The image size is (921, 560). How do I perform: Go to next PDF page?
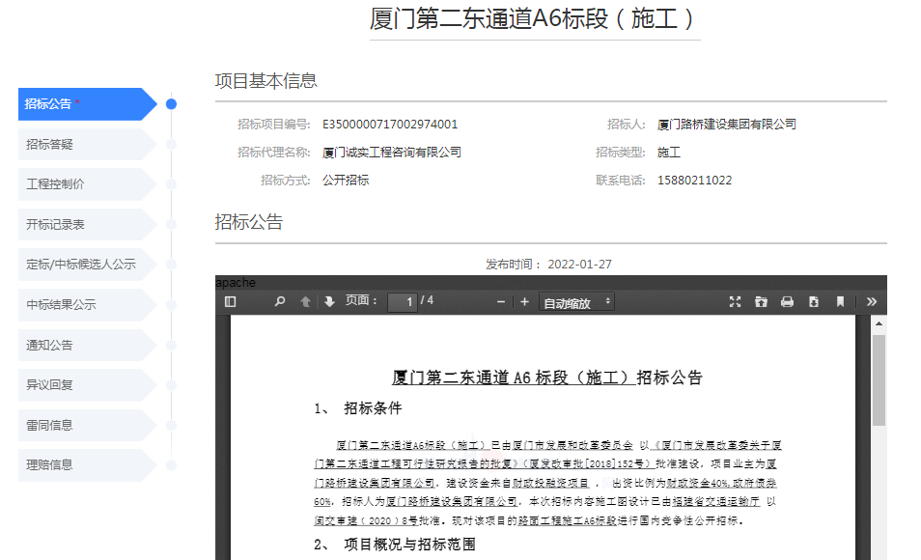coord(329,302)
